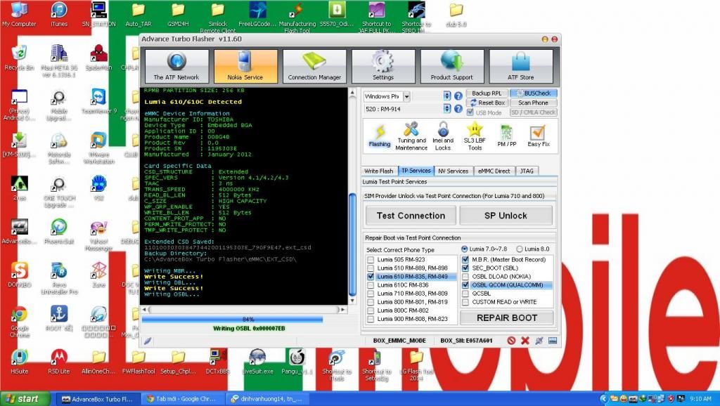Switch to the TP Services tab
Image resolution: width=720 pixels, height=406 pixels.
pyautogui.click(x=416, y=171)
